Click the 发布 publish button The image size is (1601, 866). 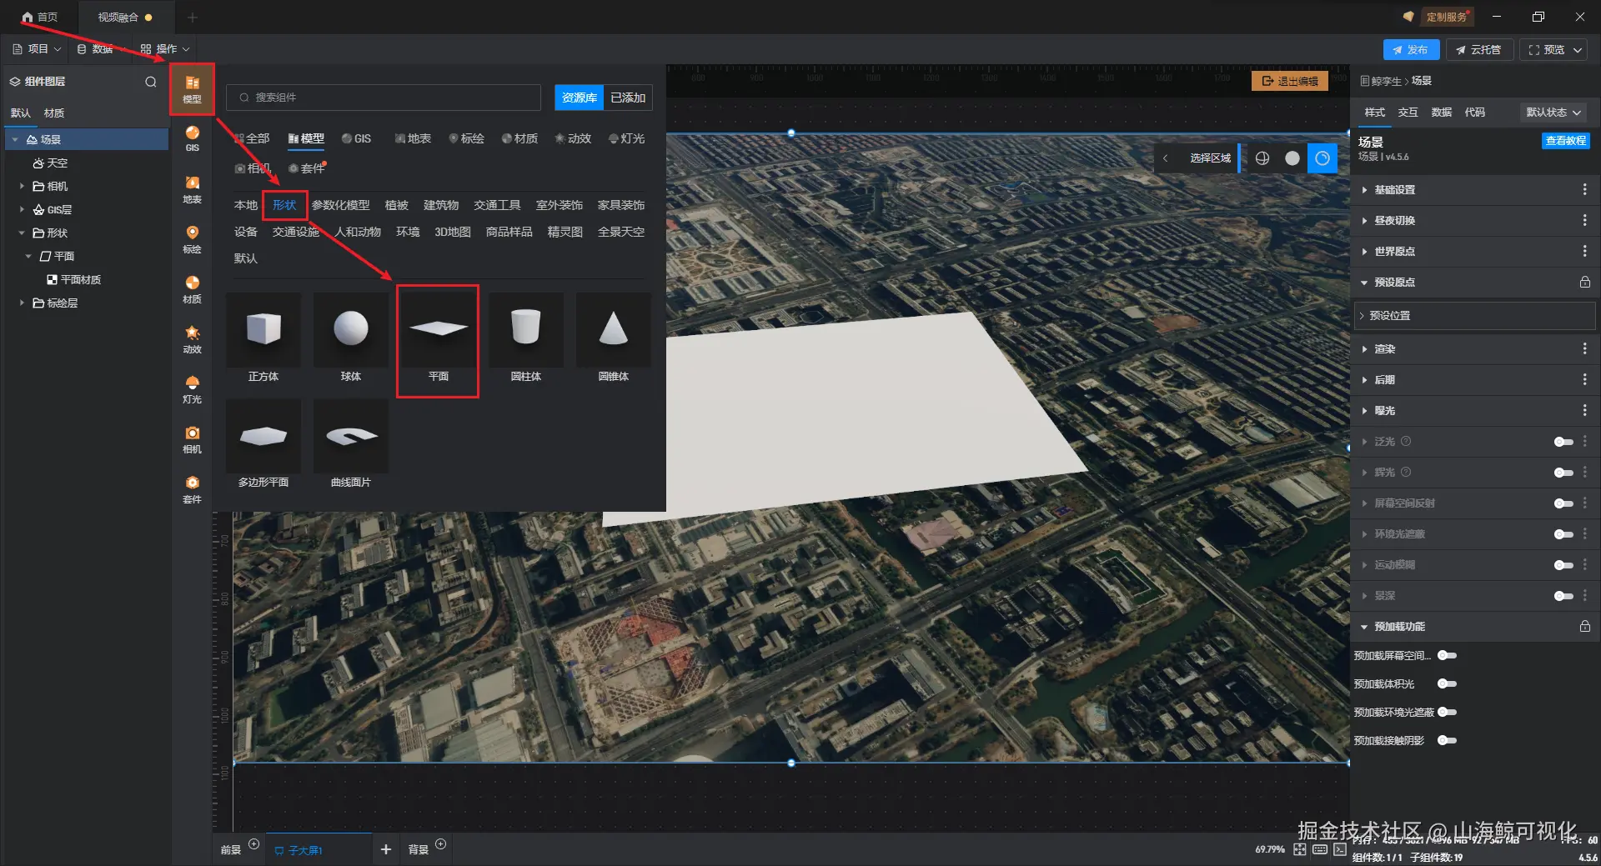click(x=1411, y=50)
